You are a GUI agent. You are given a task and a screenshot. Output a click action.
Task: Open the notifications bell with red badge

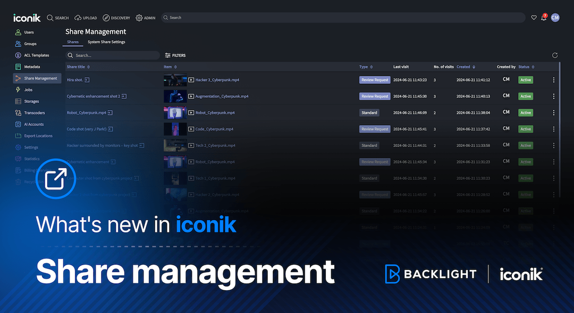pos(543,18)
